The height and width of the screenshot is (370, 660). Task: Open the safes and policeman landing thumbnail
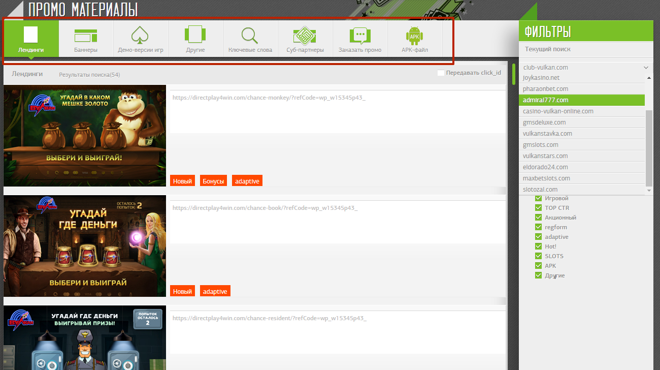tap(85, 337)
